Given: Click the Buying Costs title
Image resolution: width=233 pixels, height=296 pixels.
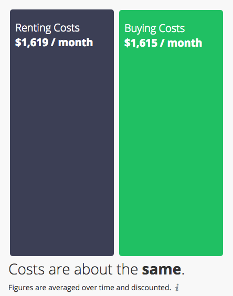Looking at the screenshot, I should coord(154,29).
